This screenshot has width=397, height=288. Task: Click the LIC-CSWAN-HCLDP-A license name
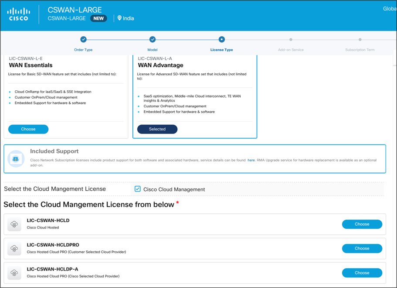[x=52, y=269]
